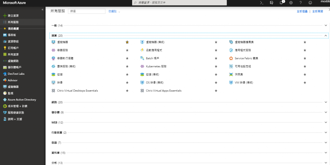The image size is (330, 165).
Task: Click the Virtual networks icon in sidebar
Action: pyautogui.click(x=5, y=61)
